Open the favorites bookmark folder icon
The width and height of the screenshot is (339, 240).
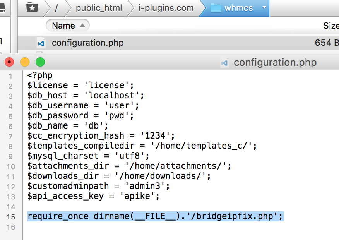(32, 8)
